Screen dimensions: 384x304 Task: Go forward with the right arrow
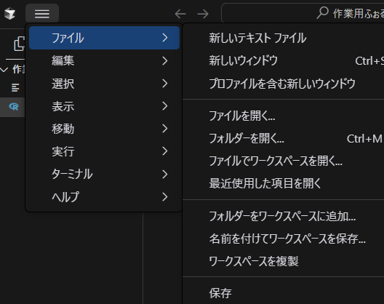(203, 14)
